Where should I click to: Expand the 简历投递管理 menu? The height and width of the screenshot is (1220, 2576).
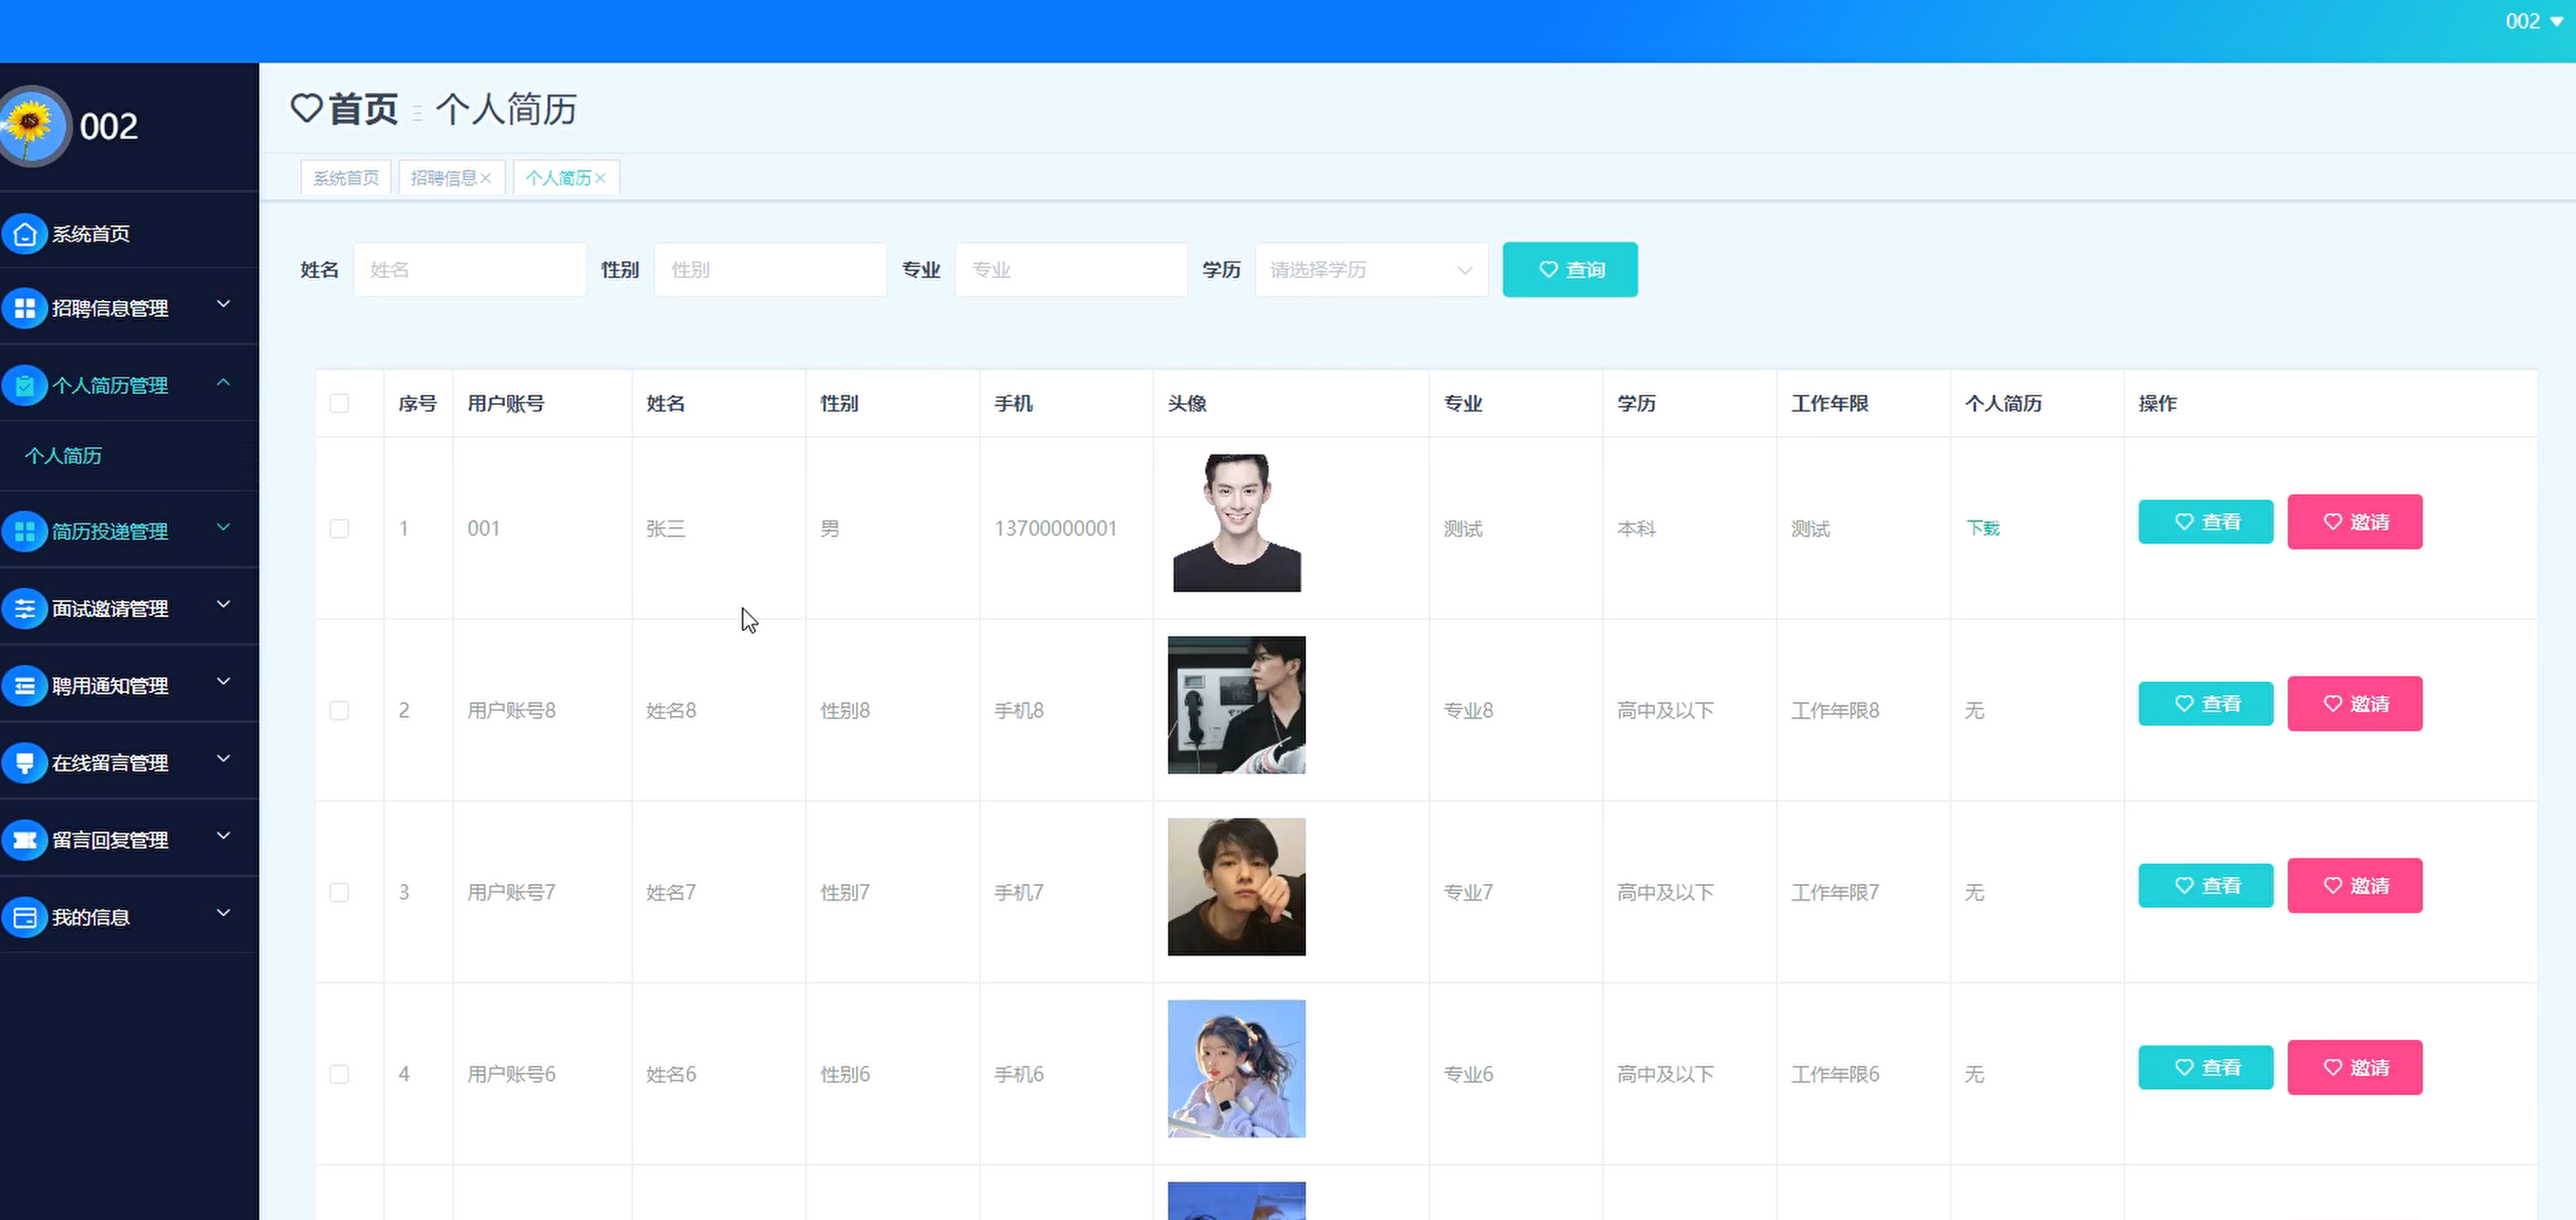(224, 527)
